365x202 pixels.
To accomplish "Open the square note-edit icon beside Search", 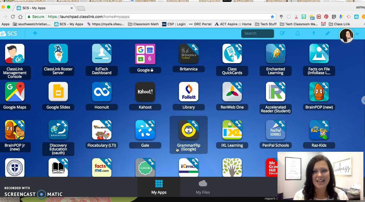I will tap(282, 33).
